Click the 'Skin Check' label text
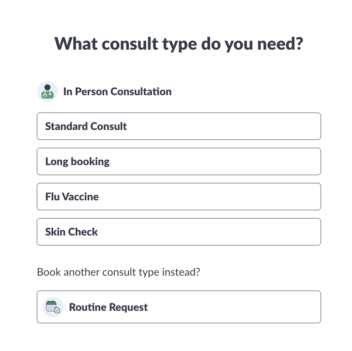This screenshot has width=352, height=351. click(71, 232)
